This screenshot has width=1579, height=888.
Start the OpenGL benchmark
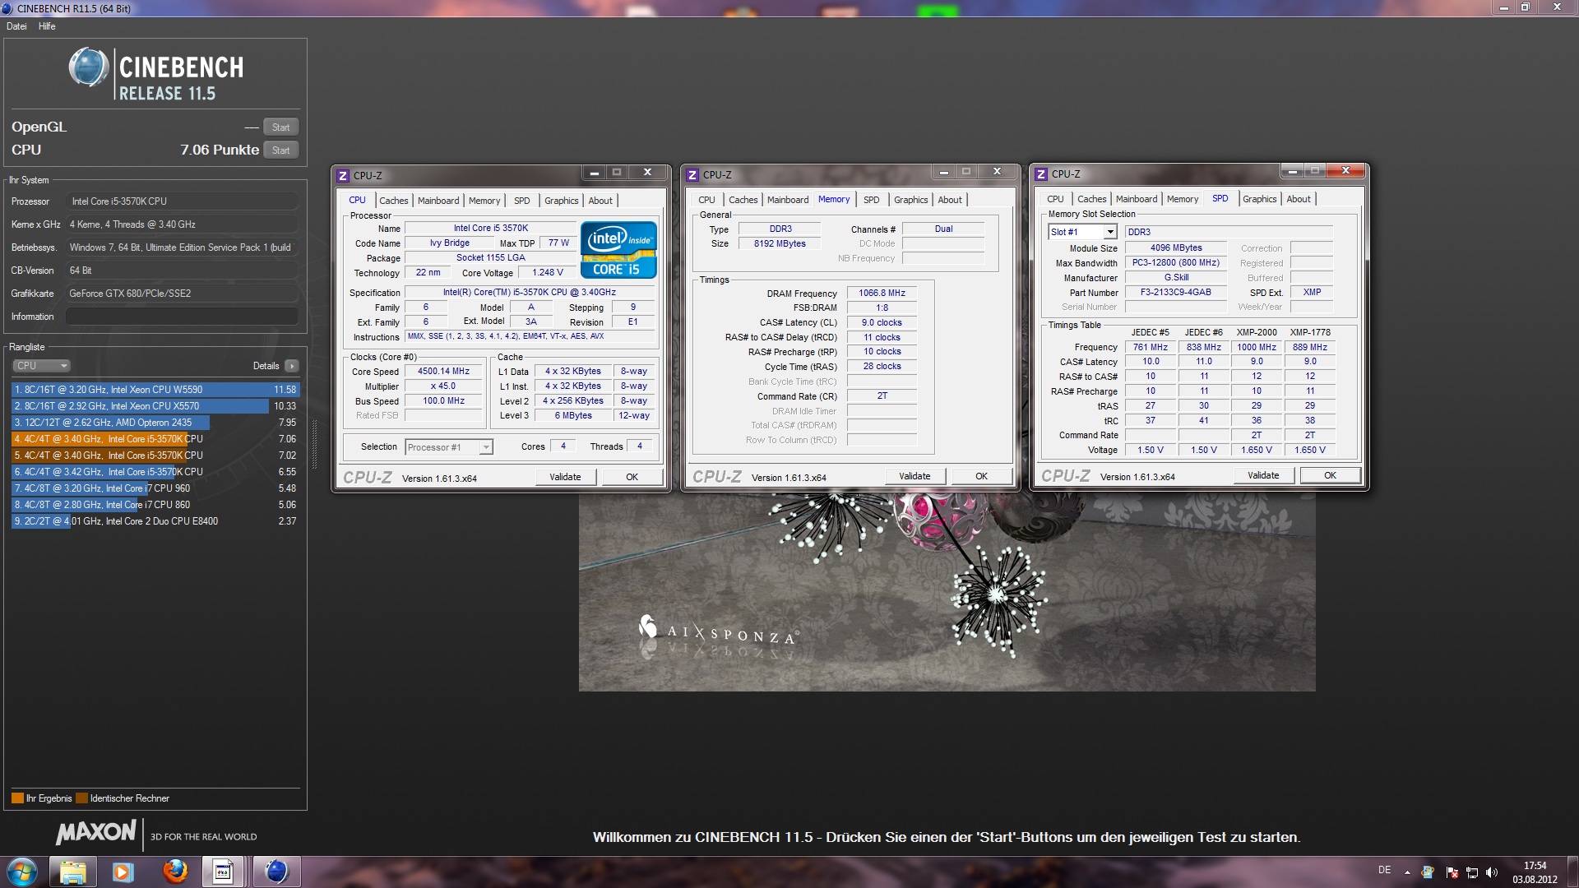(x=280, y=127)
